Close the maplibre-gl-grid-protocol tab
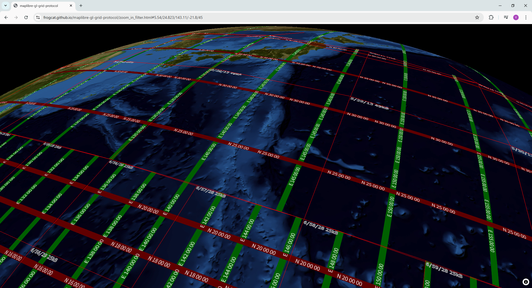Screen dimensions: 532x288 pos(71,6)
